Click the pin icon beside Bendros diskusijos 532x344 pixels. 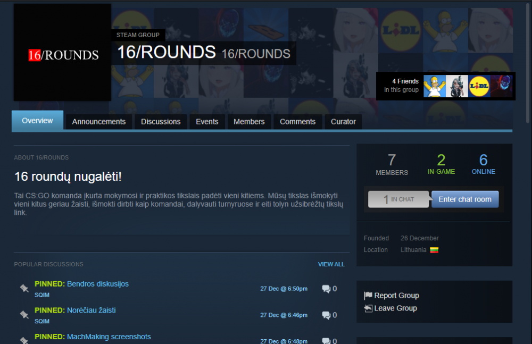[x=24, y=288]
